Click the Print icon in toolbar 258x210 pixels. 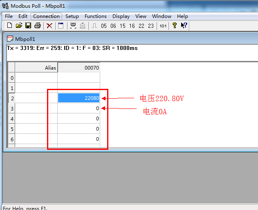point(38,26)
